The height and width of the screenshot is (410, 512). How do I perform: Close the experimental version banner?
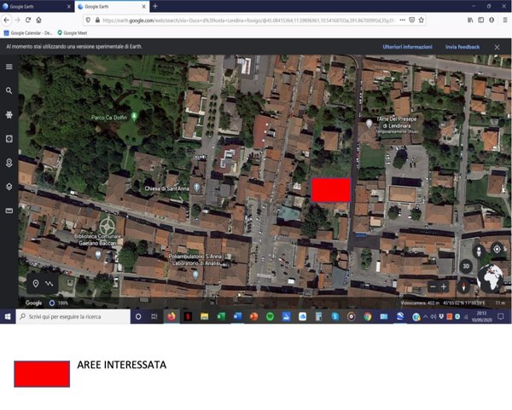[497, 47]
